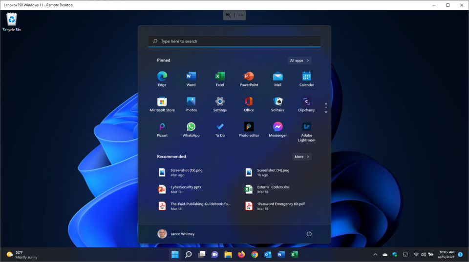
Task: Open the To Do app
Action: [220, 129]
